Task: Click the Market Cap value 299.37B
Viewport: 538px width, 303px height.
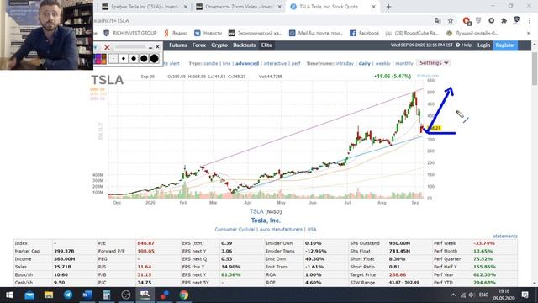Action: click(64, 251)
